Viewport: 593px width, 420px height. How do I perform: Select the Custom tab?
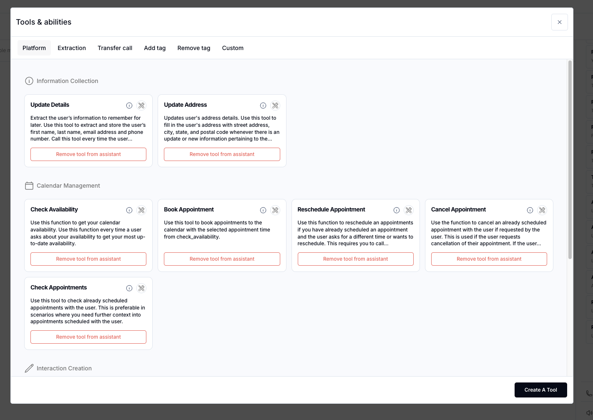tap(233, 48)
